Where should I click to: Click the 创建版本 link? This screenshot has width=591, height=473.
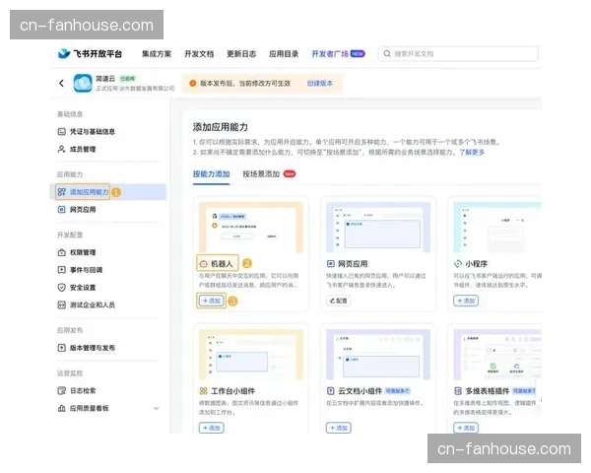(x=319, y=84)
